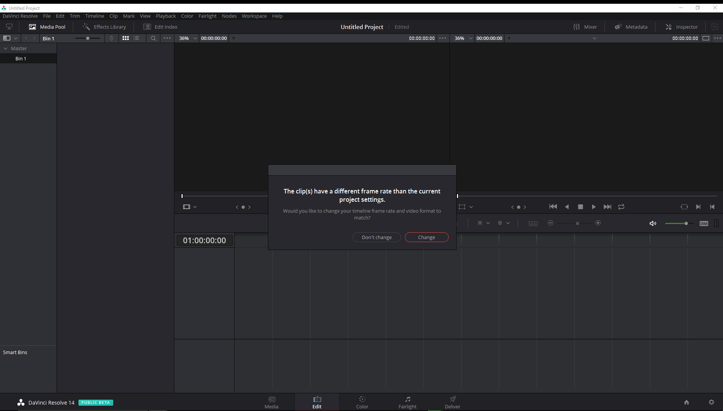
Task: Open Project Manager home icon
Action: 686,402
